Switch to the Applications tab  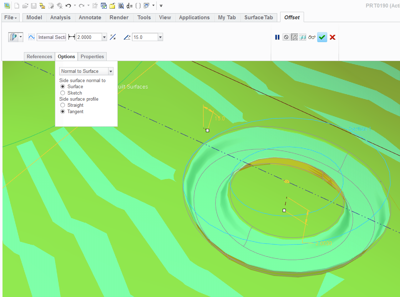point(194,17)
